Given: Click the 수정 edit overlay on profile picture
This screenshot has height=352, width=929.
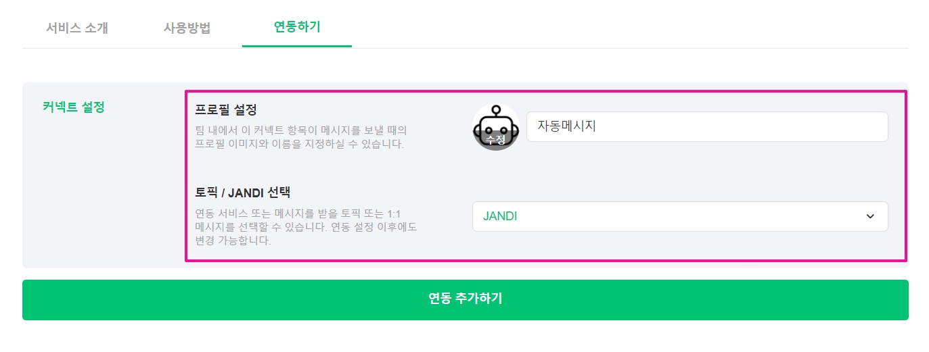Looking at the screenshot, I should (x=495, y=140).
